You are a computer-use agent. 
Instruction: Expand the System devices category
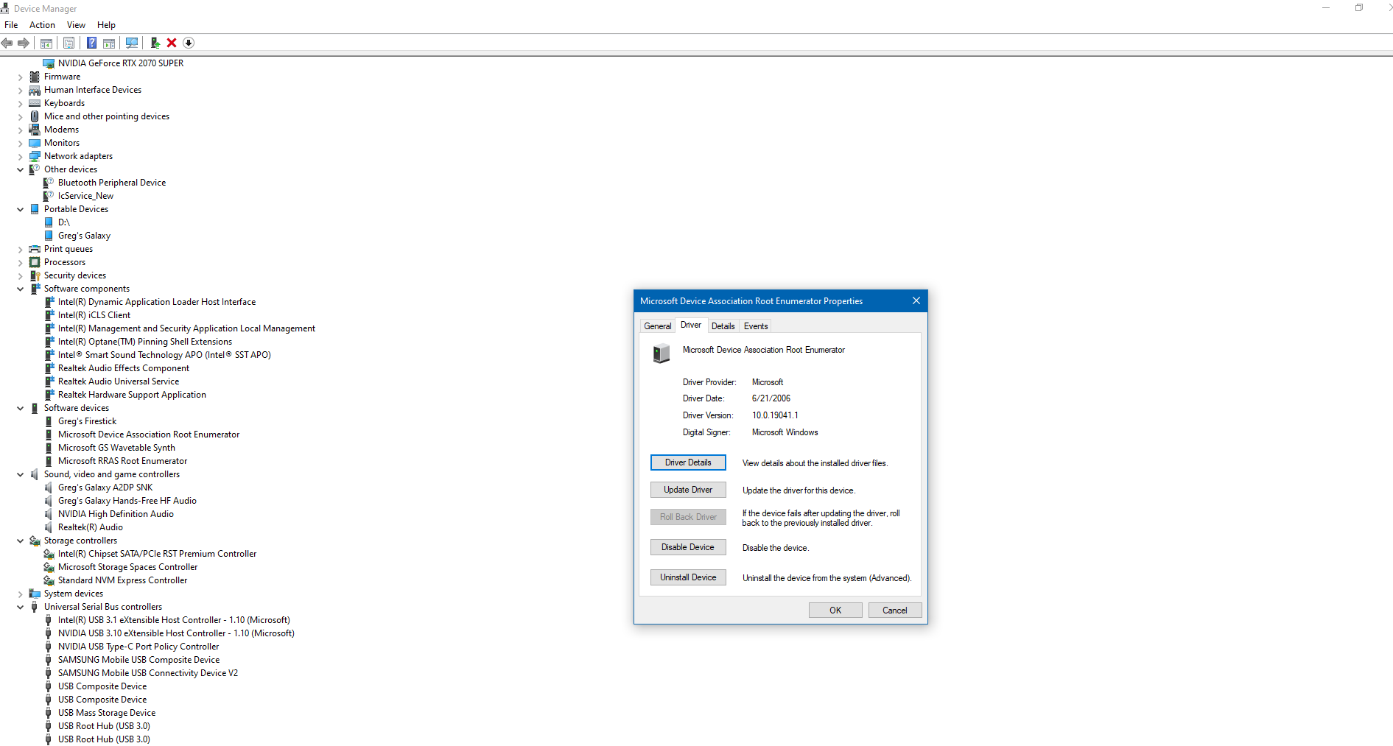click(x=21, y=594)
